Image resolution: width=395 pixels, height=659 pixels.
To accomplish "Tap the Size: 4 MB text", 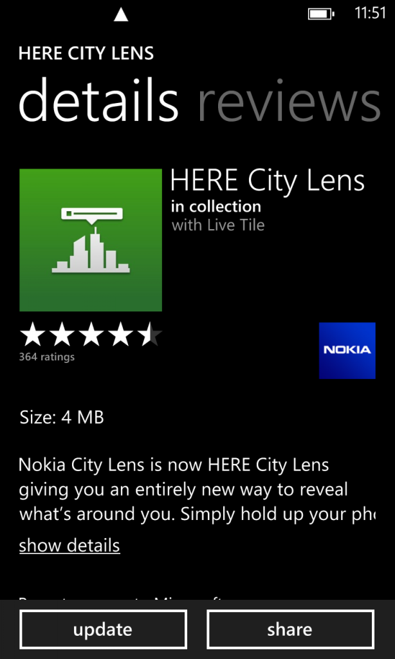I will pyautogui.click(x=62, y=417).
